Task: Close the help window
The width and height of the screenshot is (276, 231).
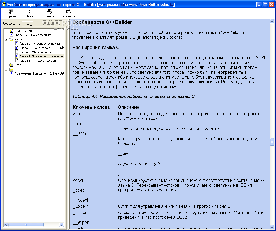Action: click(x=272, y=4)
